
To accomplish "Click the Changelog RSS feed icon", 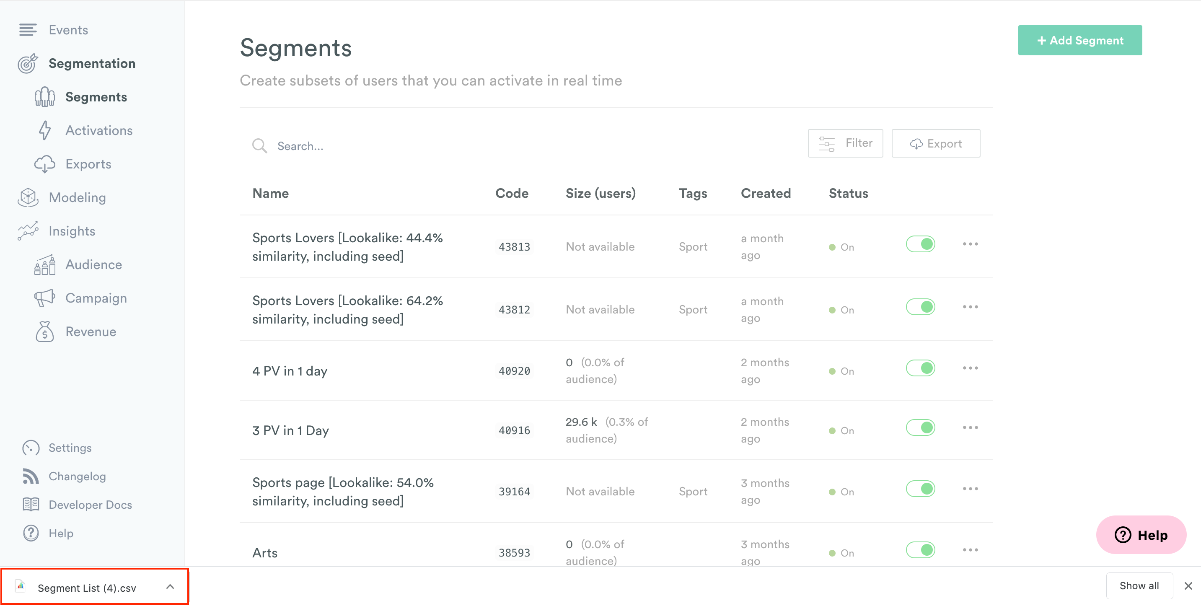I will [x=31, y=477].
